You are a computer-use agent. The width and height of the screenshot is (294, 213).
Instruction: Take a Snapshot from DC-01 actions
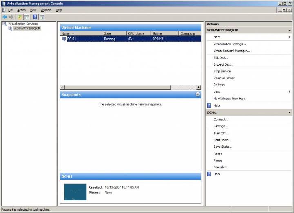220,167
